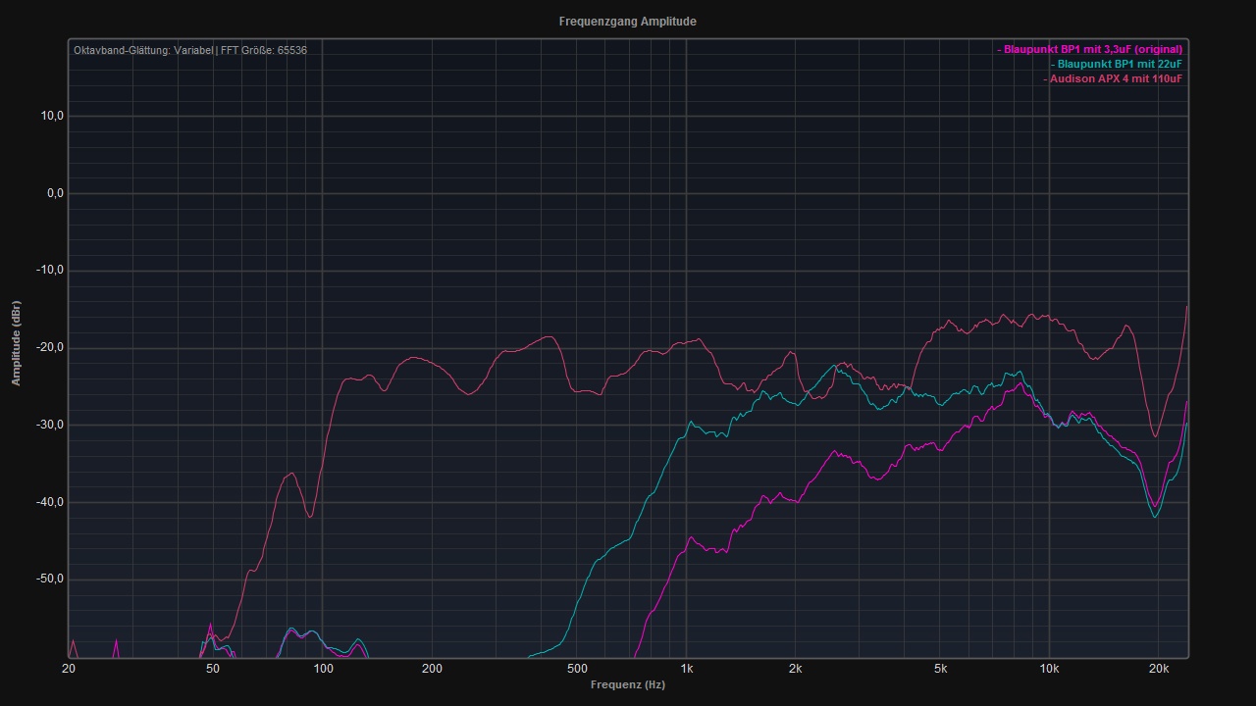This screenshot has height=706, width=1256.
Task: Click the 1k frequency tick label
Action: tap(686, 669)
